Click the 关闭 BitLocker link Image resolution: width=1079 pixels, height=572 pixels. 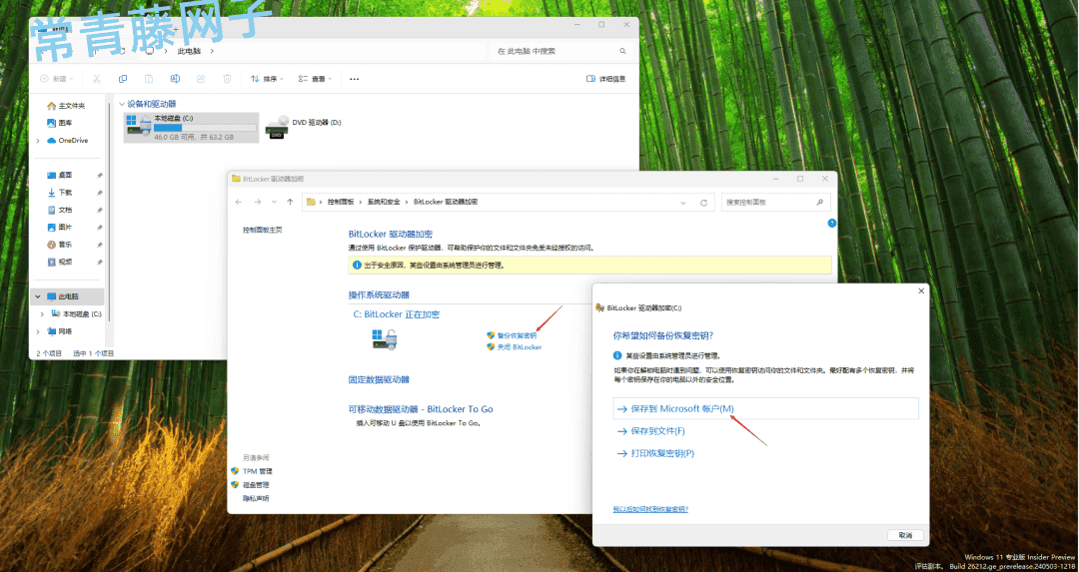coord(519,347)
